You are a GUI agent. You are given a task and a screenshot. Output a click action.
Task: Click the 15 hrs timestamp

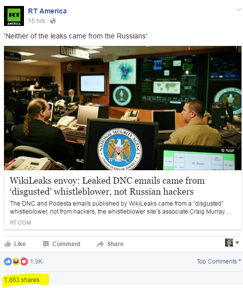36,21
